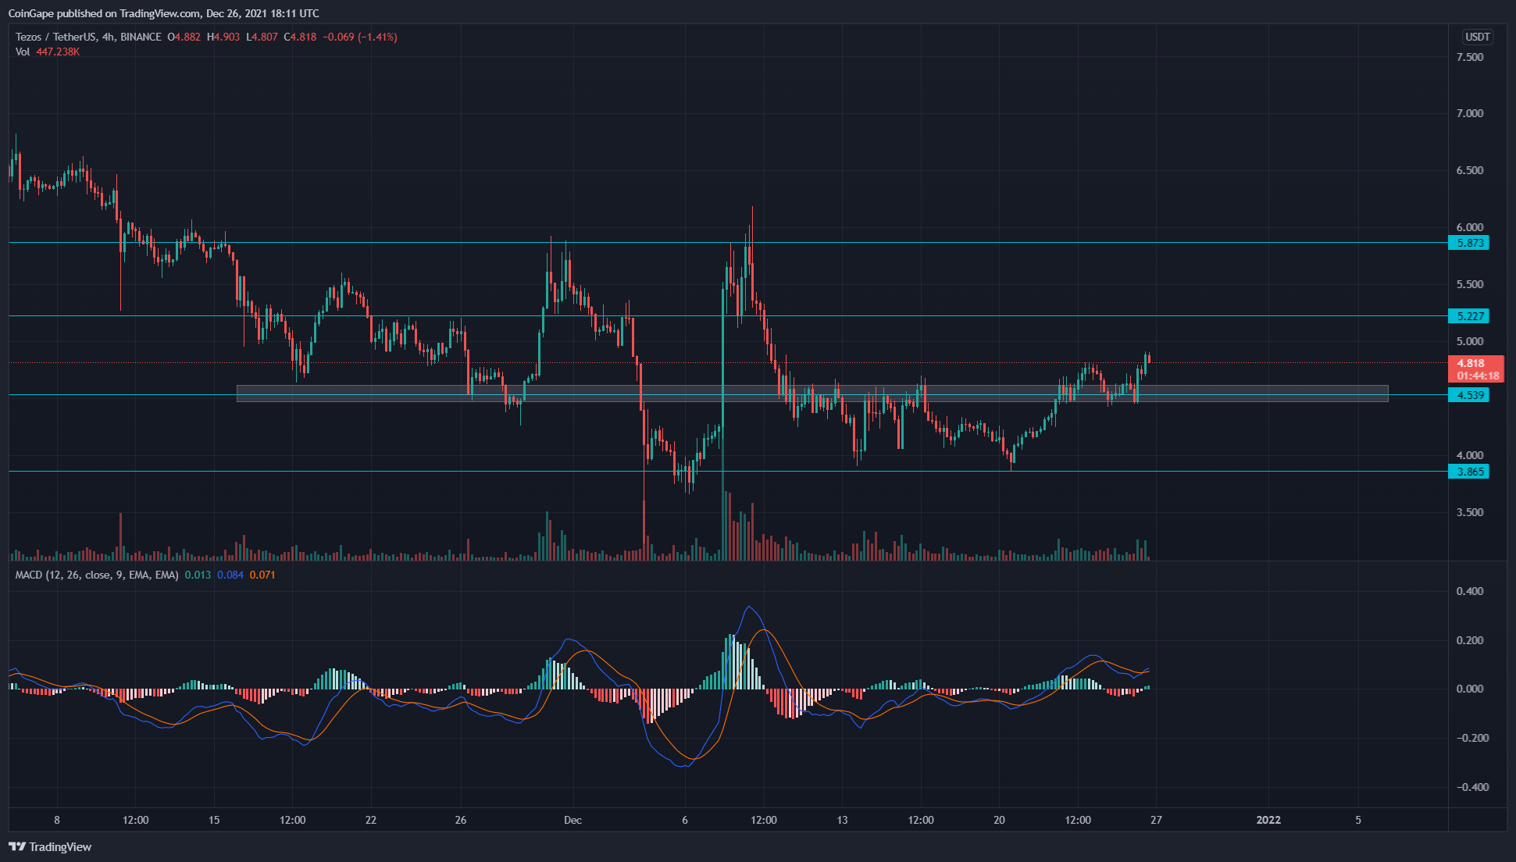Click the Dec label on time axis

click(573, 820)
